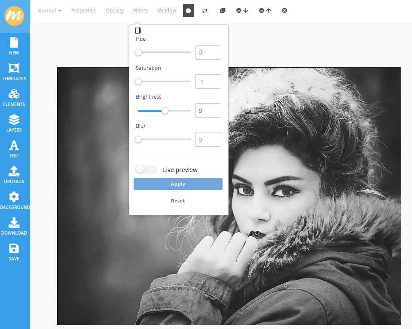
Task: Open the Properties menu
Action: tap(83, 11)
